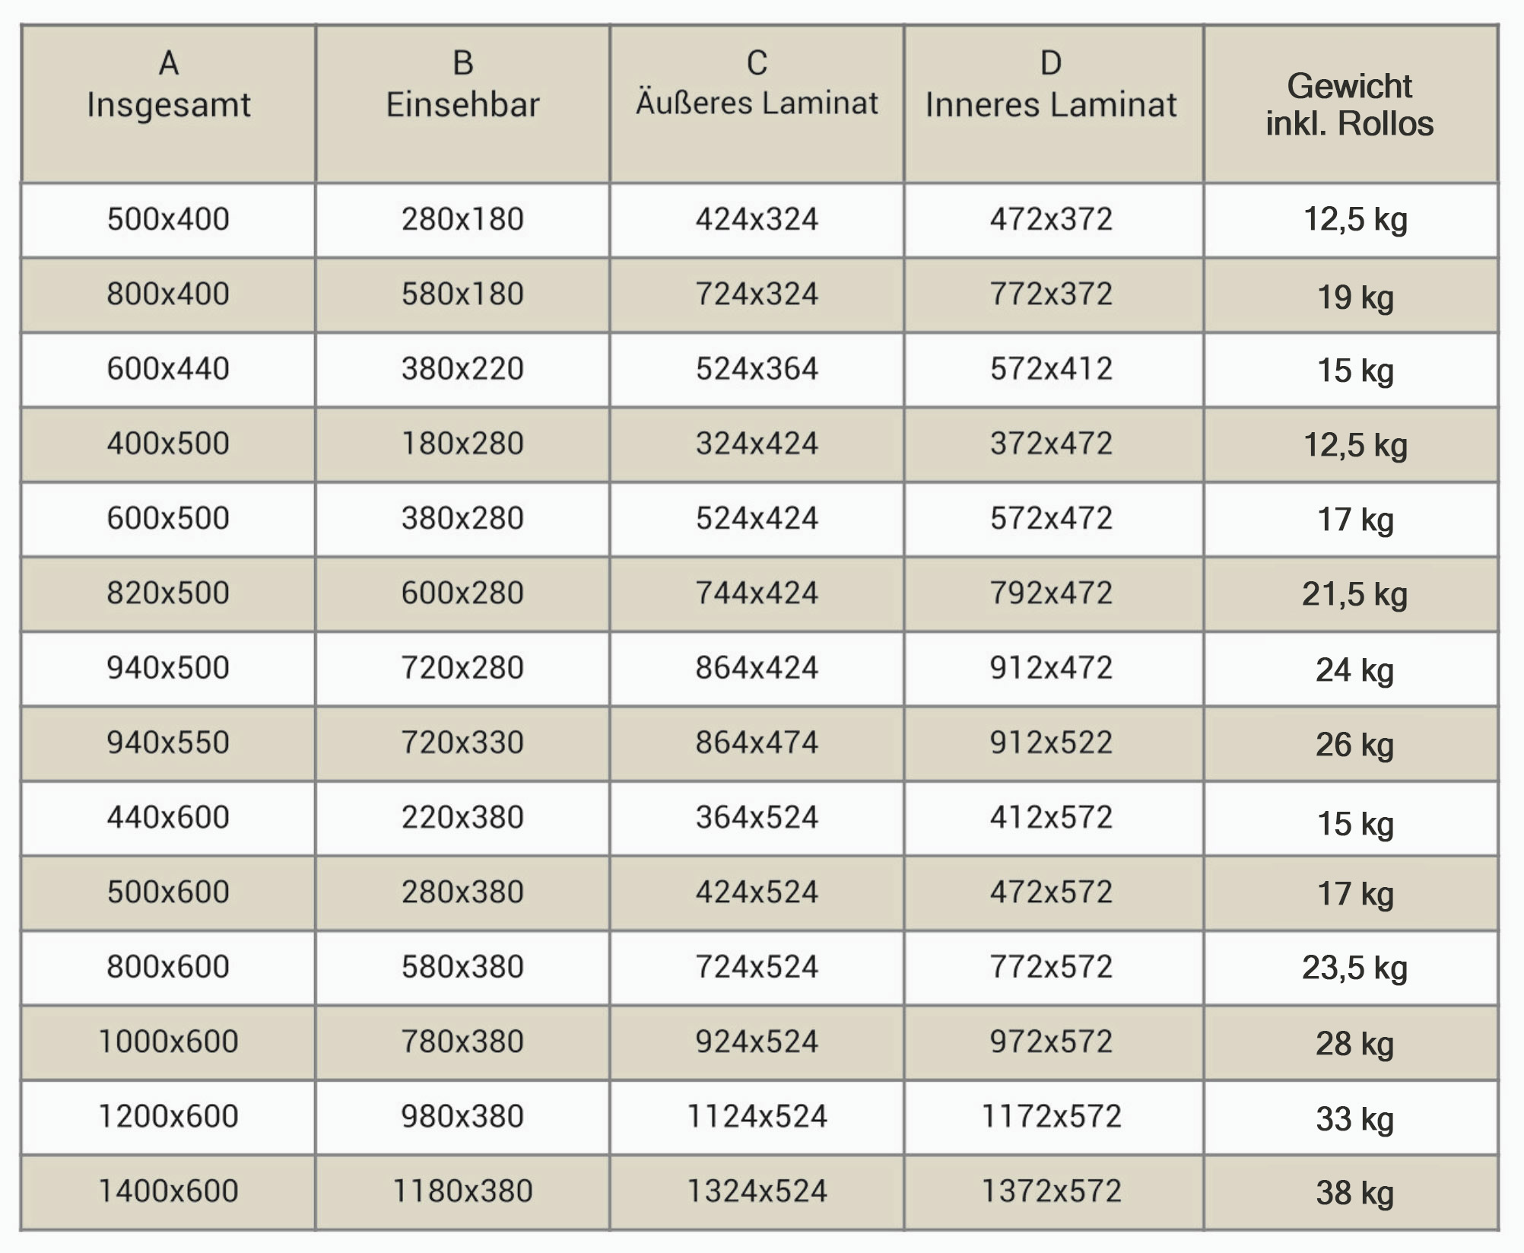1524x1253 pixels.
Task: Select the 'C Äußeres Laminat' header cell
Action: coord(757,104)
